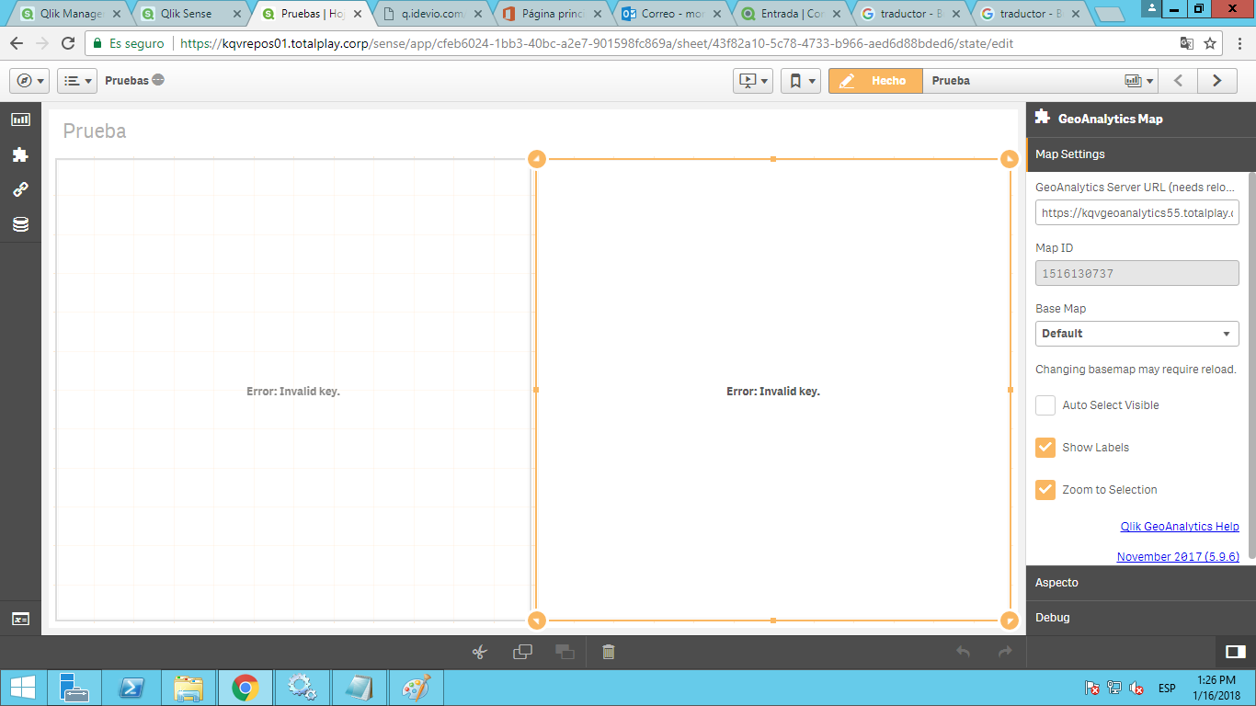Open File Explorer from the taskbar
This screenshot has width=1256, height=706.
pos(188,688)
